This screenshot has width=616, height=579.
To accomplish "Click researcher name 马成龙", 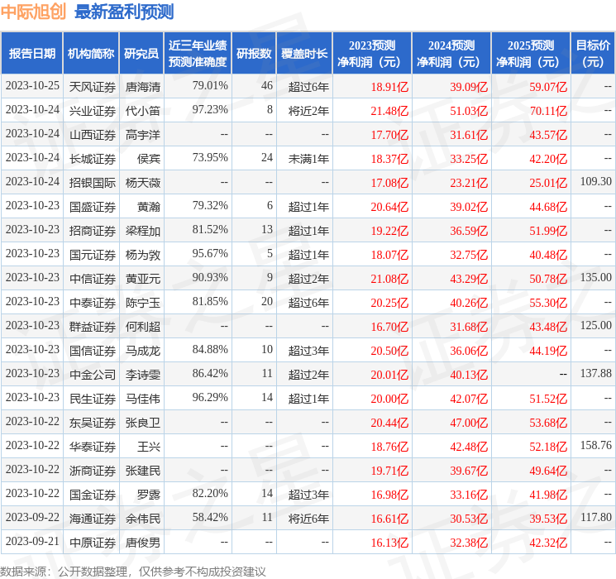I will 142,350.
